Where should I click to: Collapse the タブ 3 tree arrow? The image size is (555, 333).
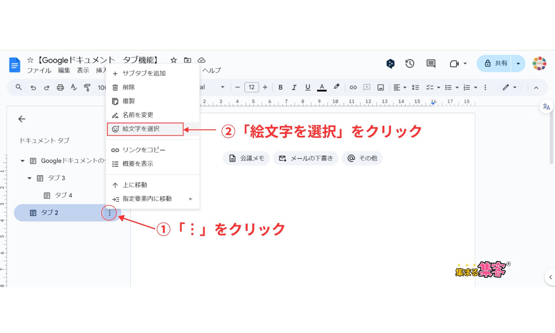[30, 178]
